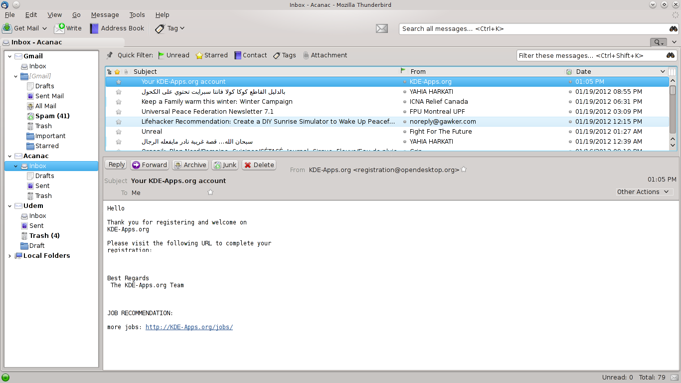The height and width of the screenshot is (383, 681).
Task: Select the Spam (41) folder
Action: point(52,116)
